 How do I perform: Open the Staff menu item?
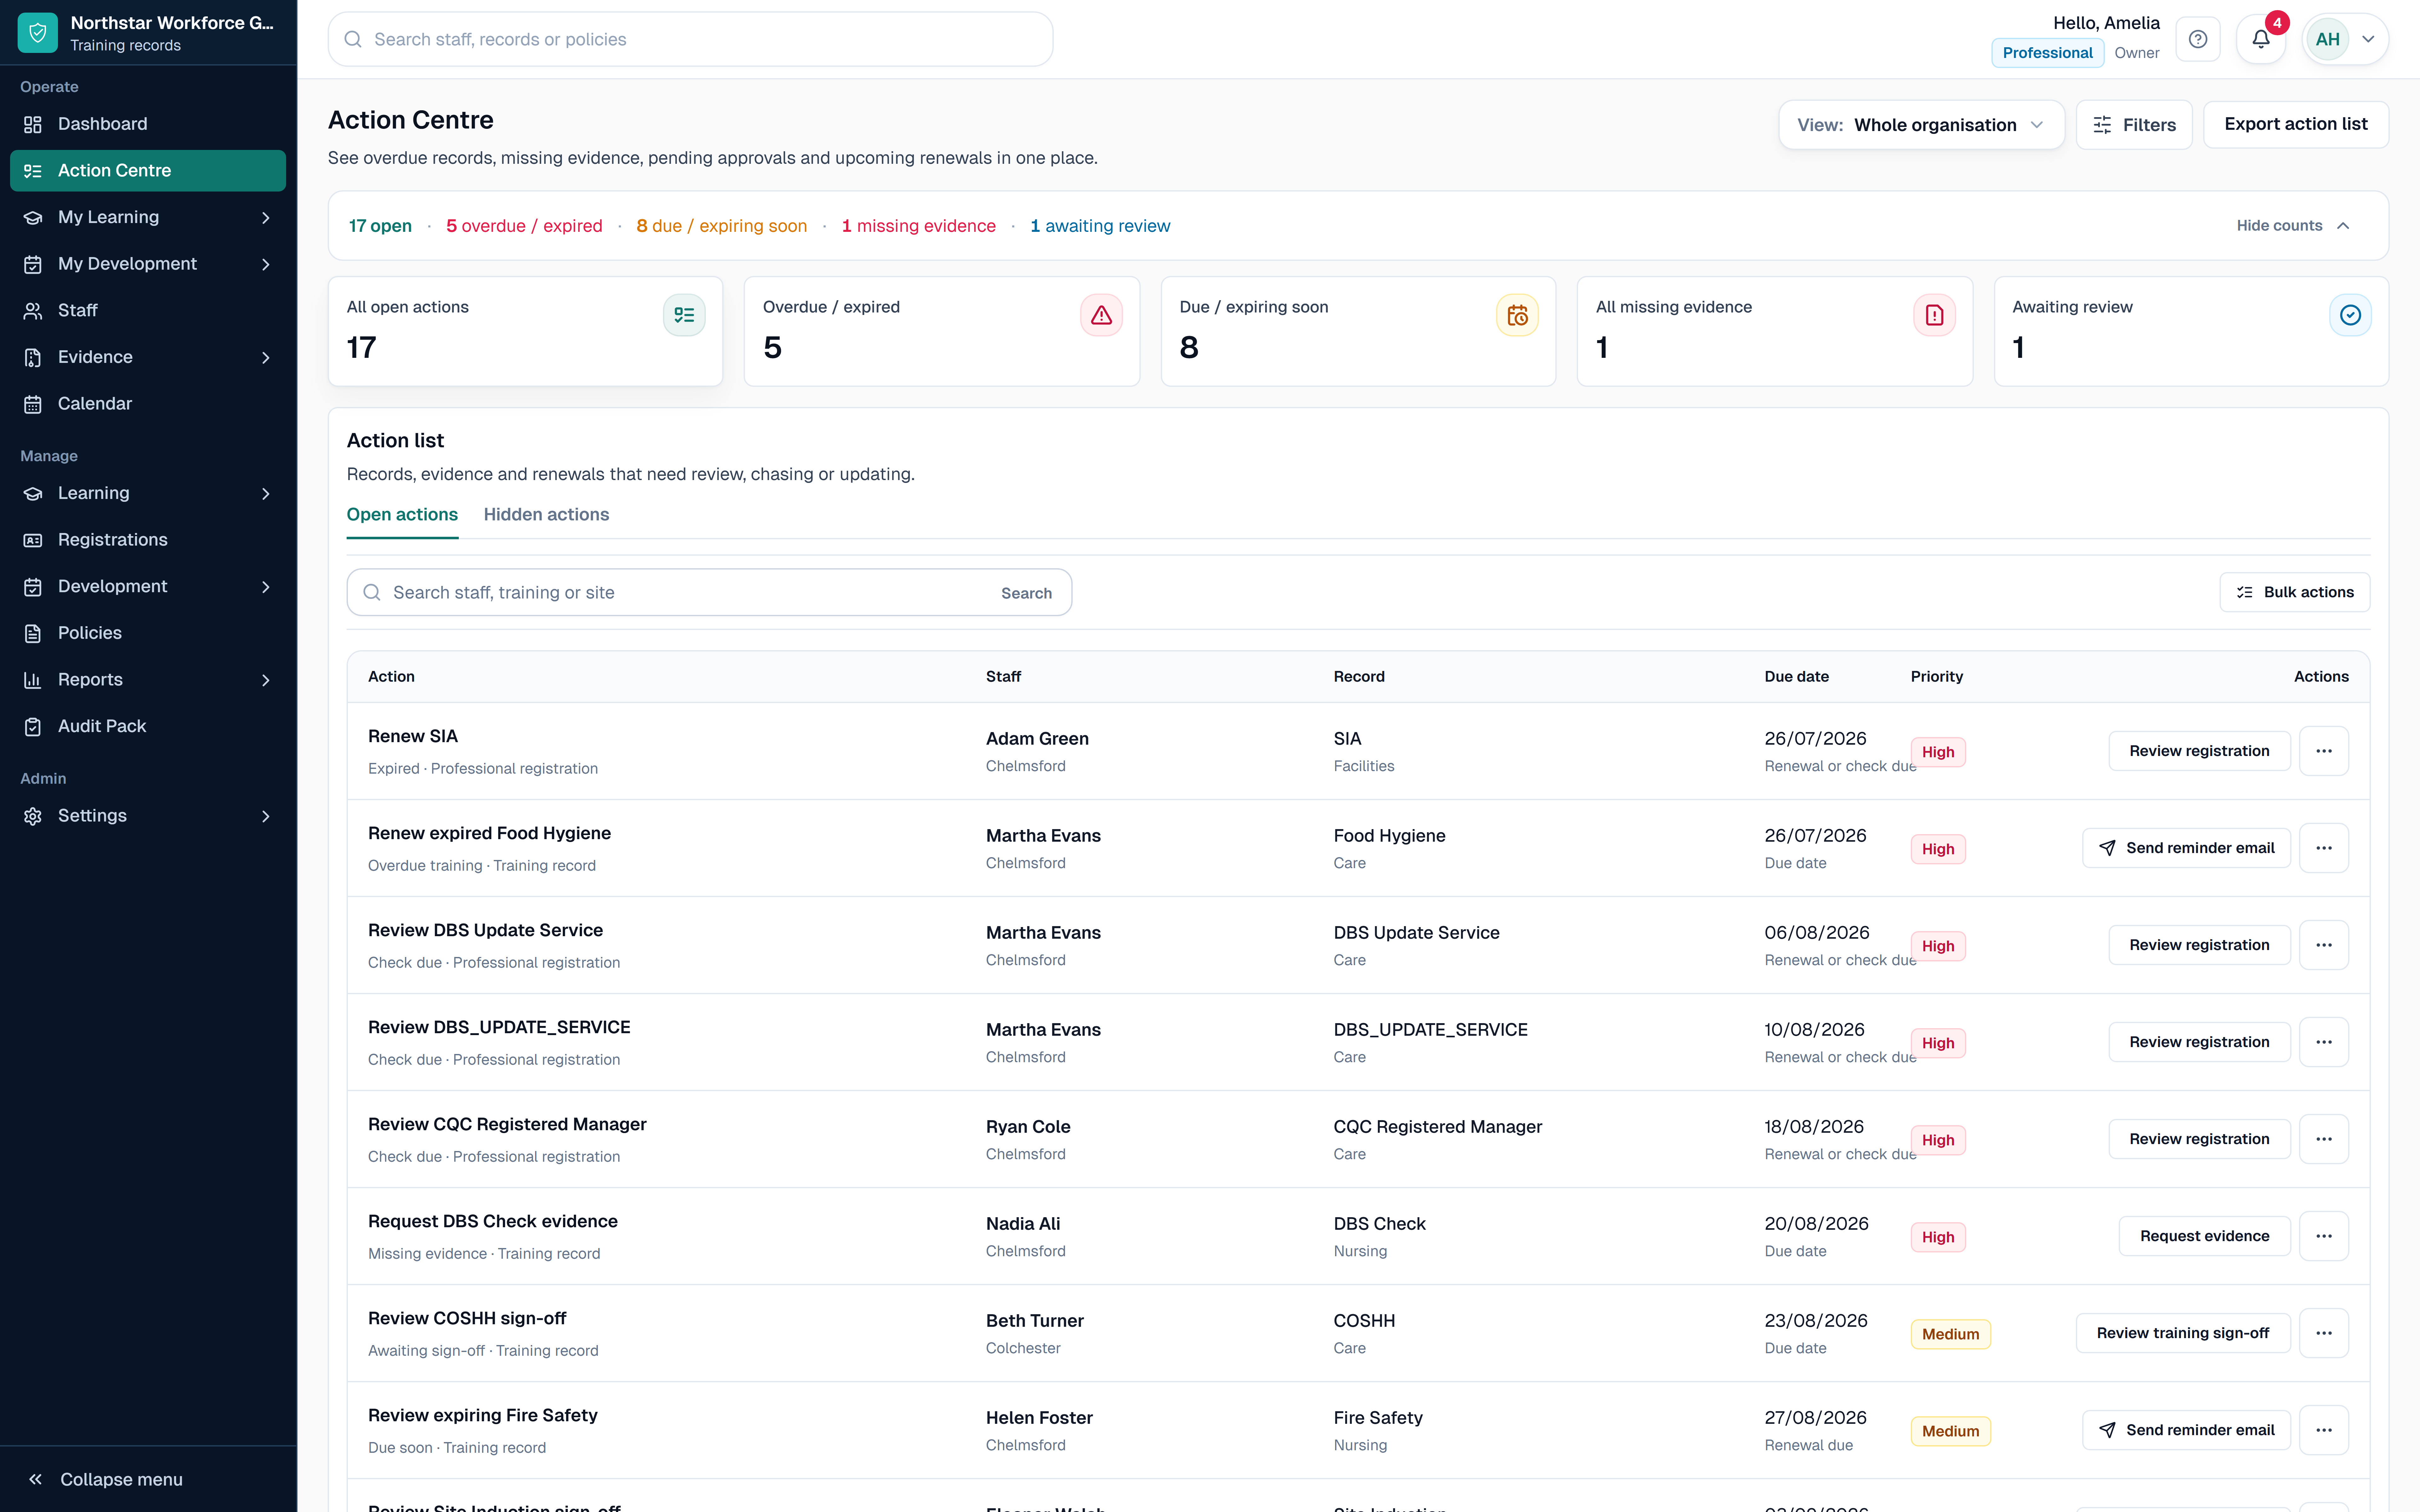point(148,311)
